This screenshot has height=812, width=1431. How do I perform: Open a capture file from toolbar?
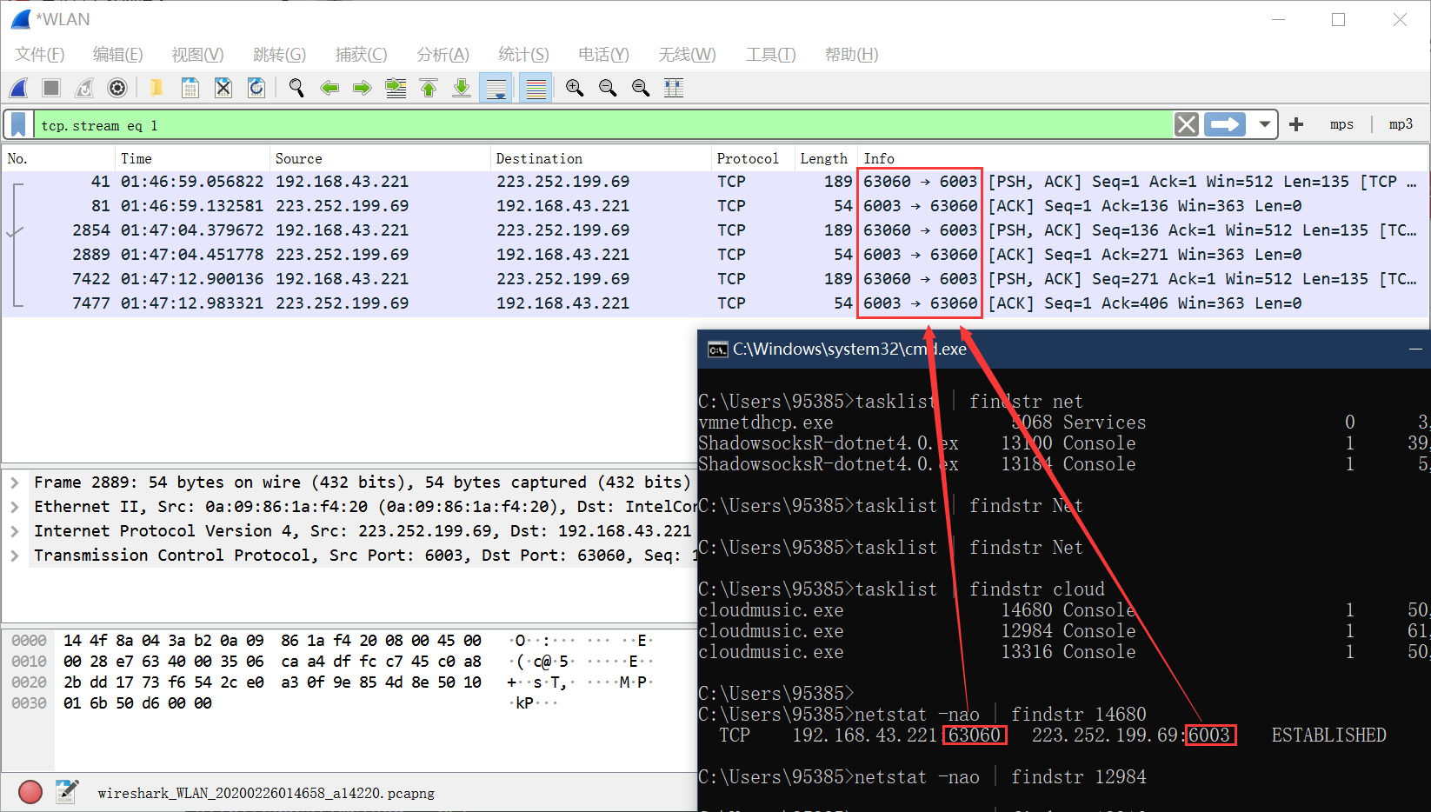(156, 88)
